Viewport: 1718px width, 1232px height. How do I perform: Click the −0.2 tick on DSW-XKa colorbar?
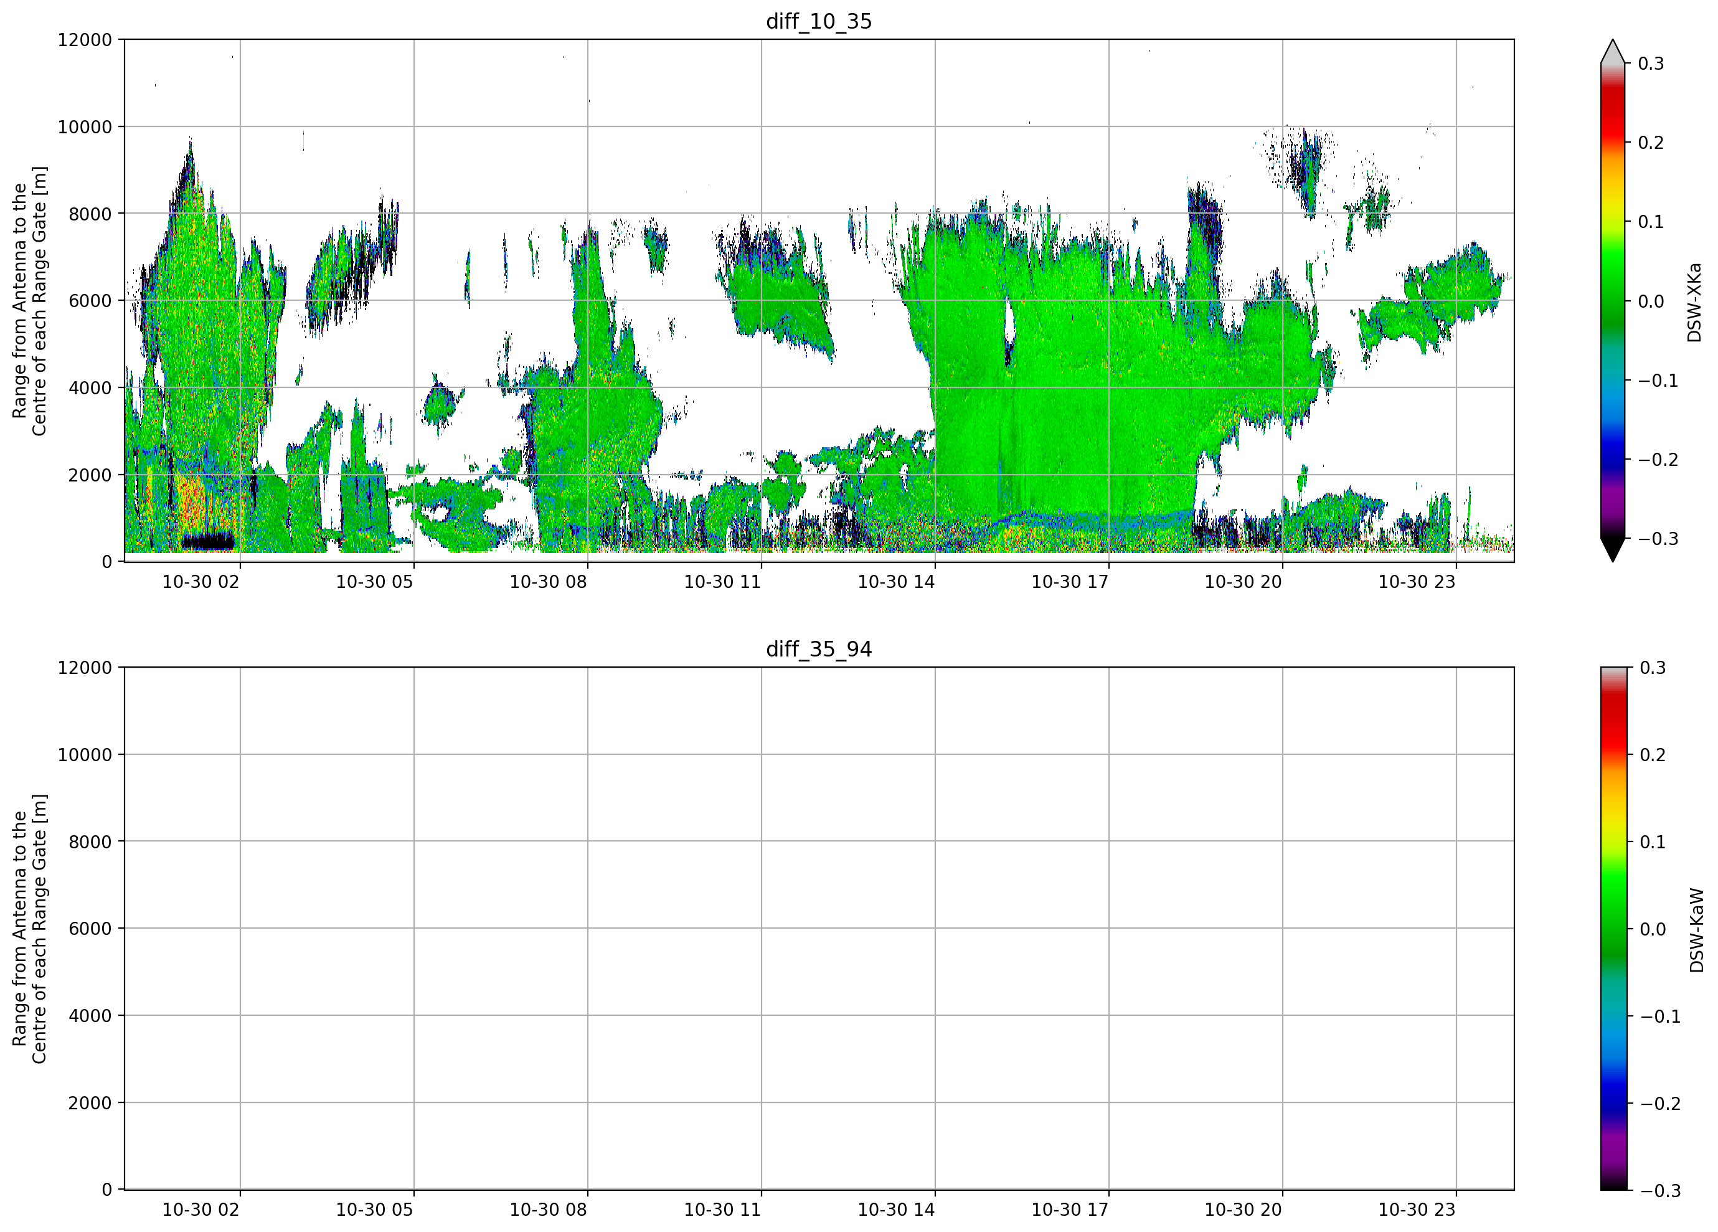click(1658, 460)
